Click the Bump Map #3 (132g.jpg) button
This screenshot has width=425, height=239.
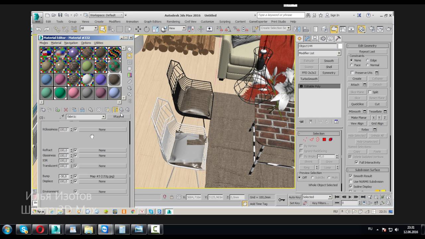102,176
